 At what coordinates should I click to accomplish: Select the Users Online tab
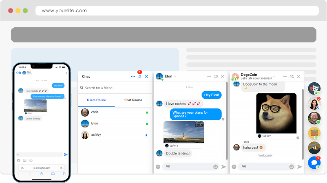96,100
